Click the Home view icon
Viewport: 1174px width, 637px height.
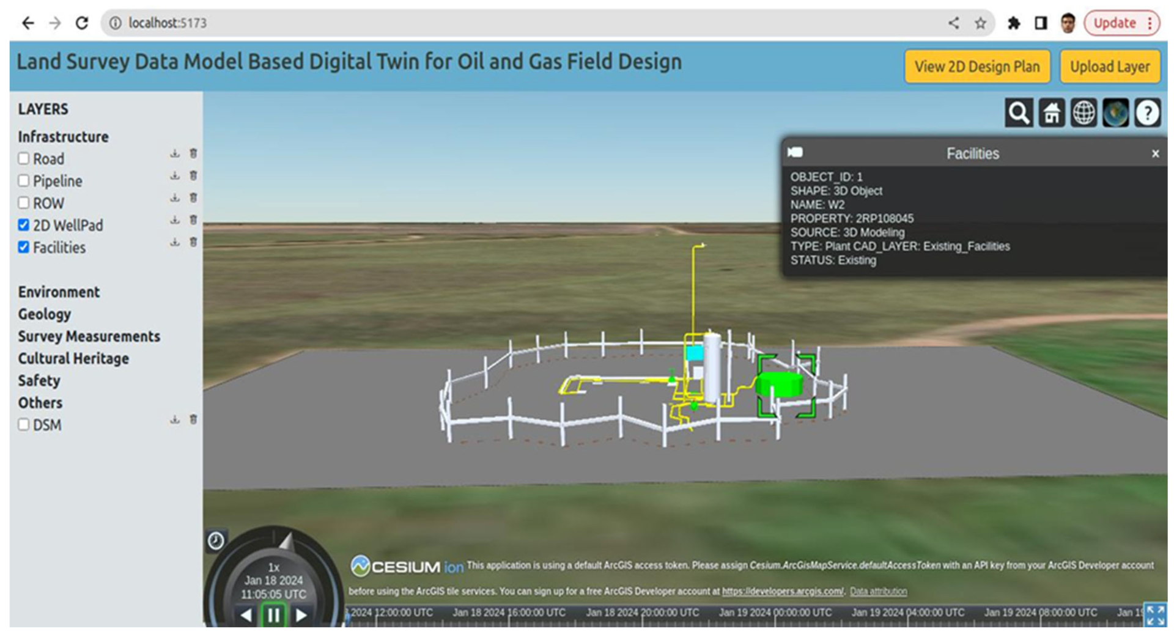tap(1051, 113)
